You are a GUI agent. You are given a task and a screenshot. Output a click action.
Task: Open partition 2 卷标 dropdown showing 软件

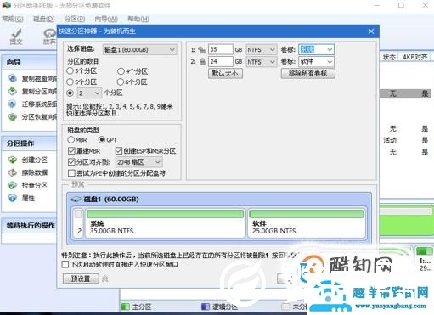point(316,62)
